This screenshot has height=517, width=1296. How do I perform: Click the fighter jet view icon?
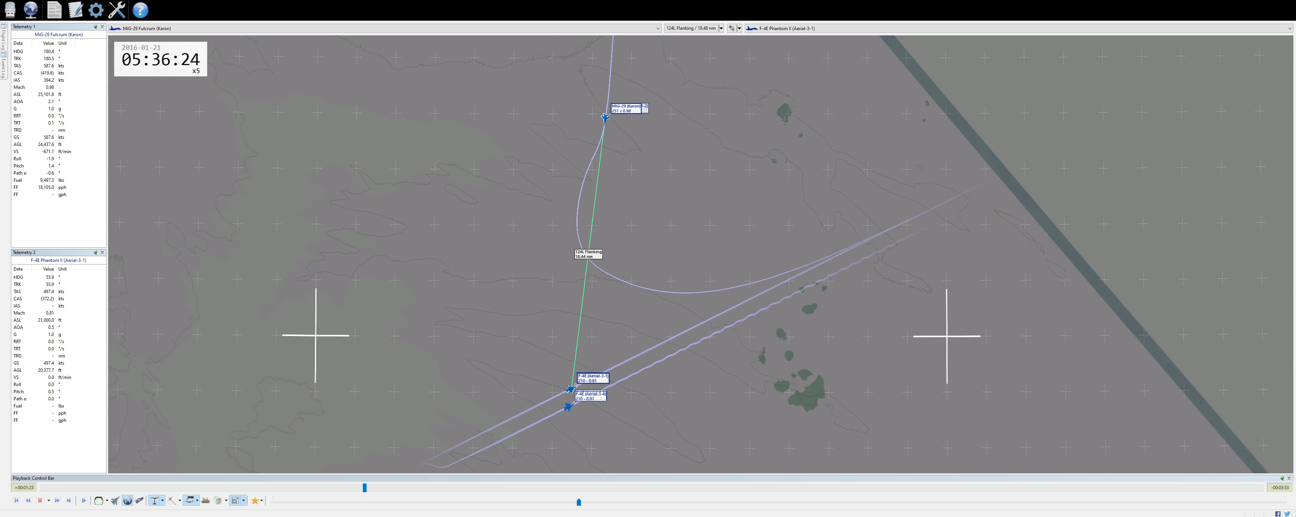tap(115, 500)
